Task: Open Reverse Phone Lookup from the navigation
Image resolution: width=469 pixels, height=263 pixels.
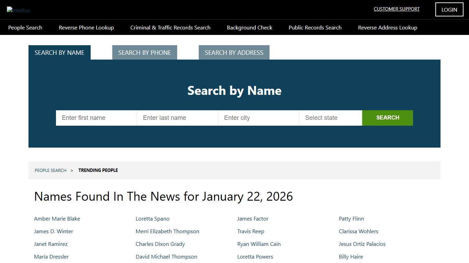Action: point(86,27)
